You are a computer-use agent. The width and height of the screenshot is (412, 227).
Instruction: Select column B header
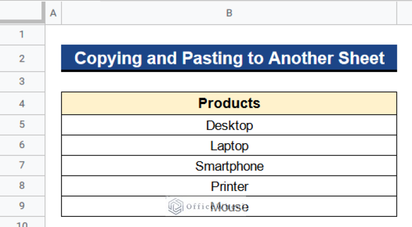(x=229, y=13)
